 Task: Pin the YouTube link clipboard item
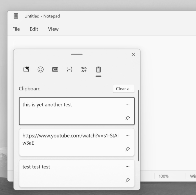coord(127,149)
